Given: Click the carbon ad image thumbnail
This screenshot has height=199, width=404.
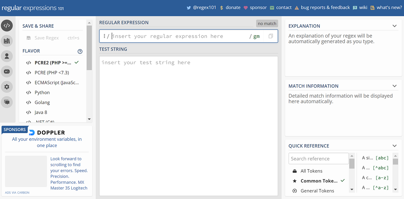Looking at the screenshot, I should (26, 171).
